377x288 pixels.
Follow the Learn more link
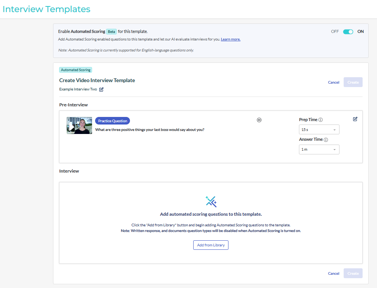pos(231,39)
